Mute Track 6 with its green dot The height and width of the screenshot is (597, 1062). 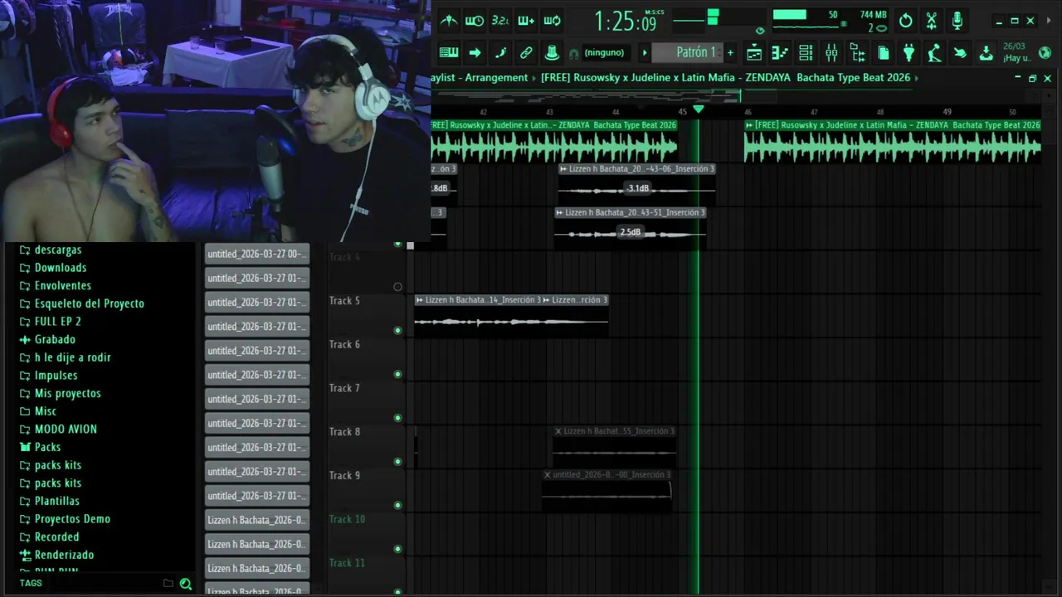pyautogui.click(x=398, y=374)
